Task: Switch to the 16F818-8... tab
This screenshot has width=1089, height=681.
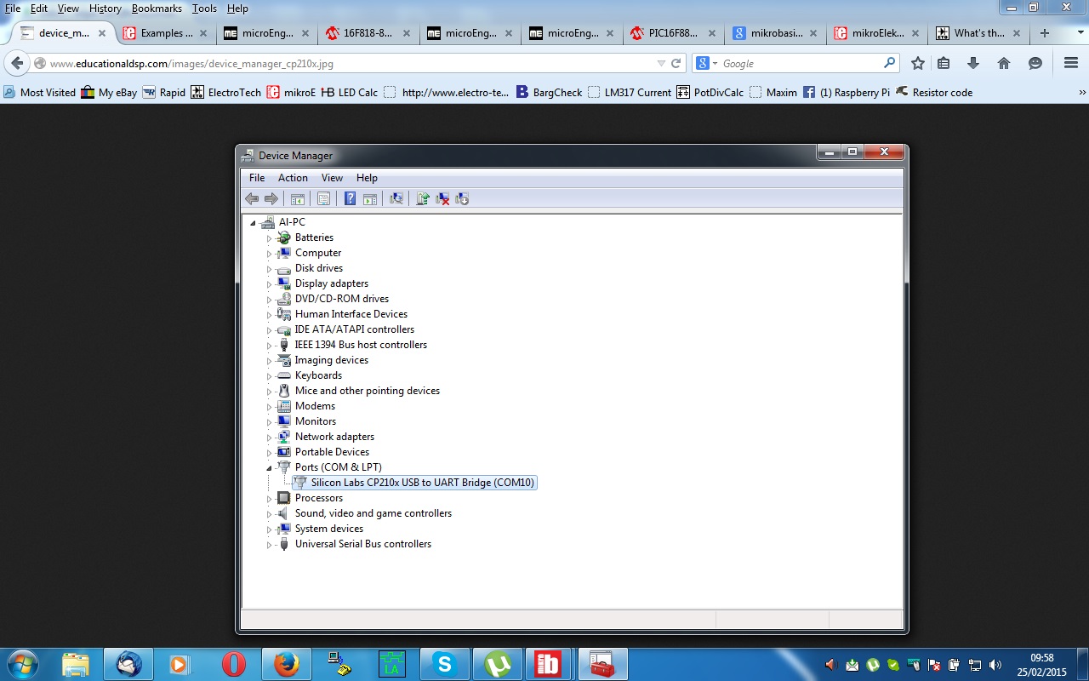Action: (x=368, y=33)
